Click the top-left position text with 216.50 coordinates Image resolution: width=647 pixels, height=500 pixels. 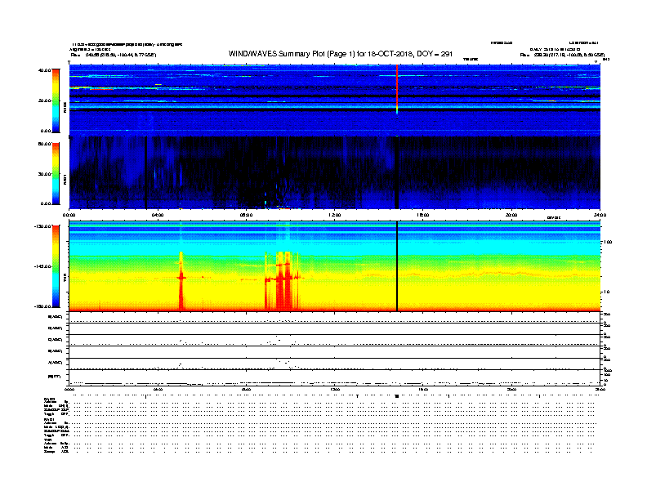114,55
